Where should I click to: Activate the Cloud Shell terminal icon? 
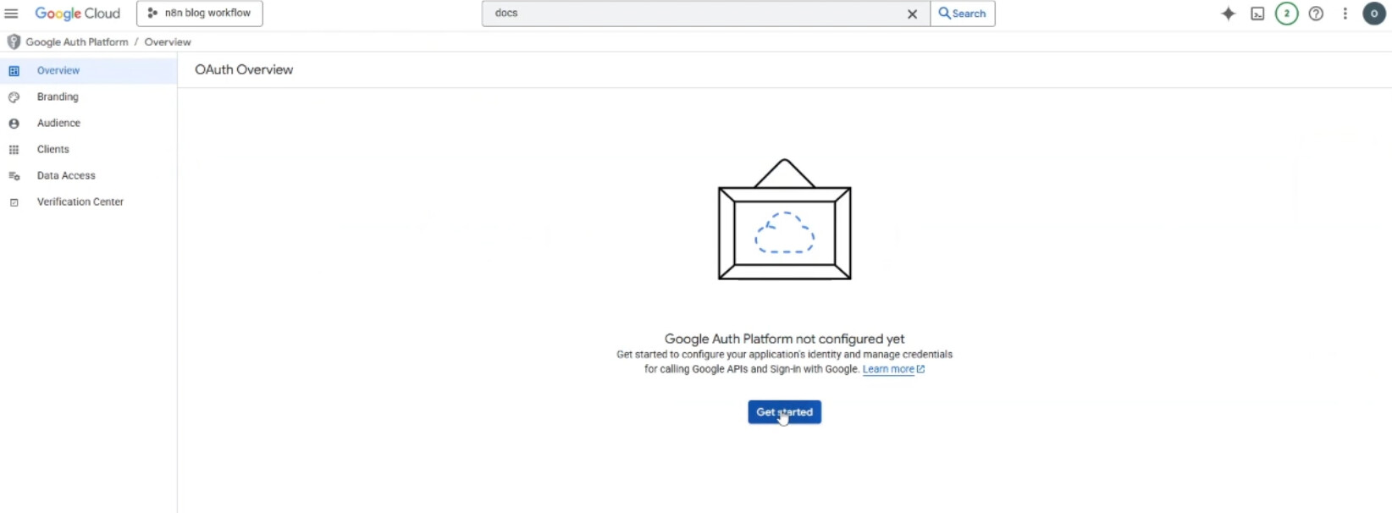coord(1257,14)
